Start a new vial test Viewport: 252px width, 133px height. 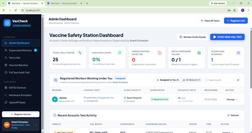(227, 37)
